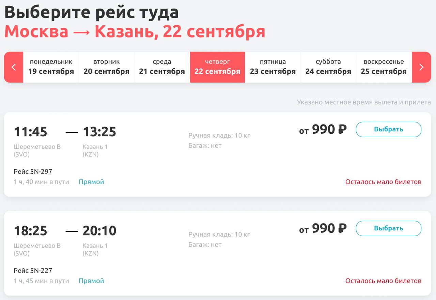Select Sunday 25 September tab

(x=384, y=67)
